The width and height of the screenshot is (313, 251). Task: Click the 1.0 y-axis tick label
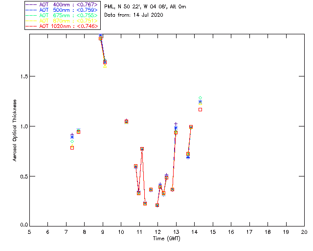[x=24, y=126]
